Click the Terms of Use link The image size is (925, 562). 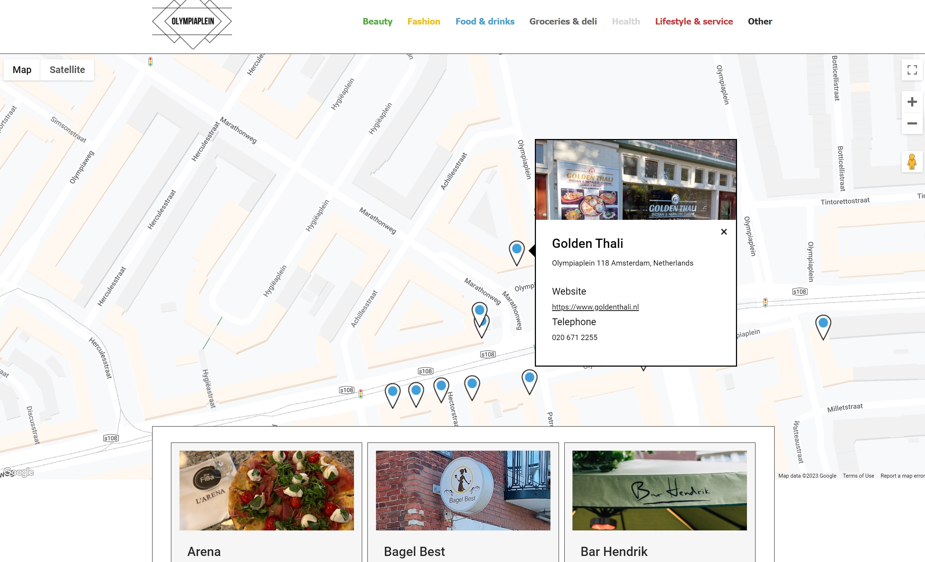pyautogui.click(x=858, y=475)
